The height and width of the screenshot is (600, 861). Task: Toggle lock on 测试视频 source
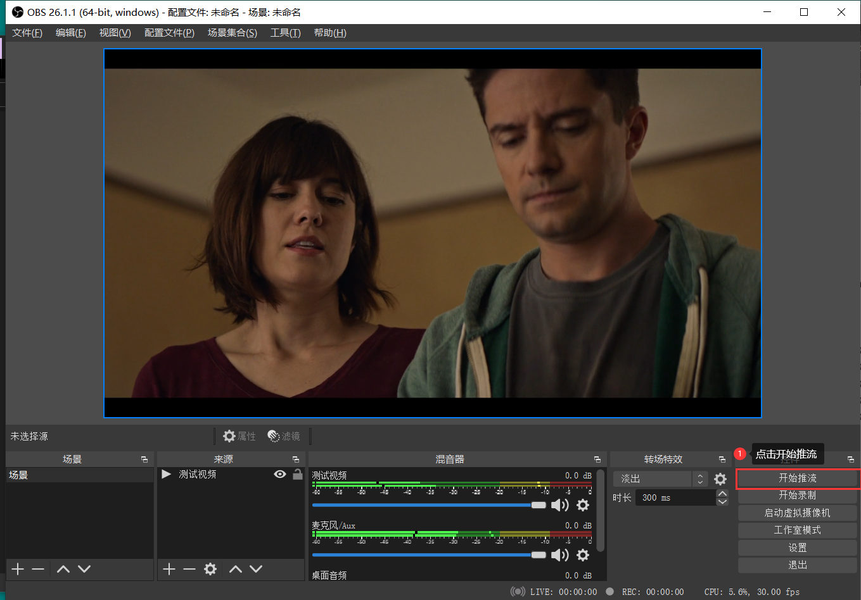297,474
